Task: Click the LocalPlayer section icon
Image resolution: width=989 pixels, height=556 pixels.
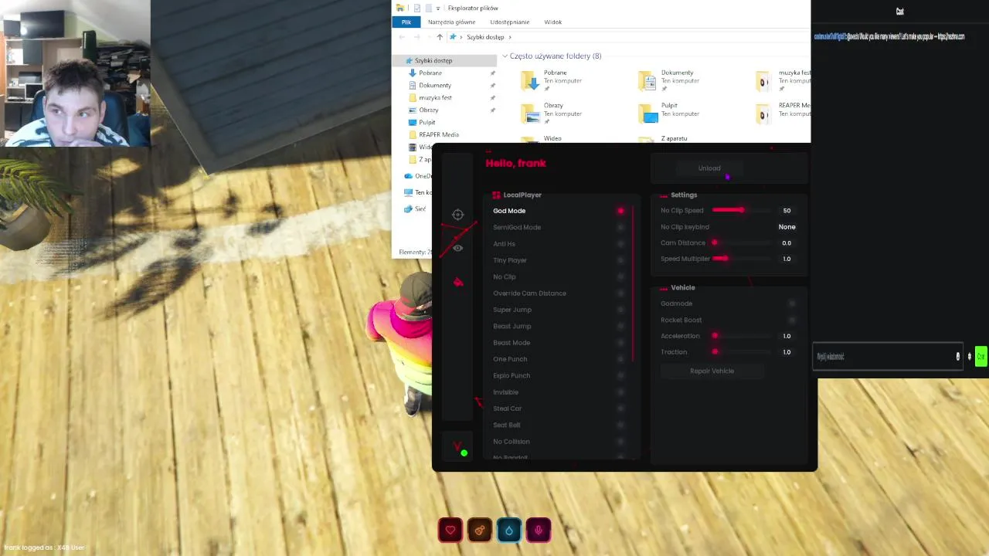Action: pos(496,195)
